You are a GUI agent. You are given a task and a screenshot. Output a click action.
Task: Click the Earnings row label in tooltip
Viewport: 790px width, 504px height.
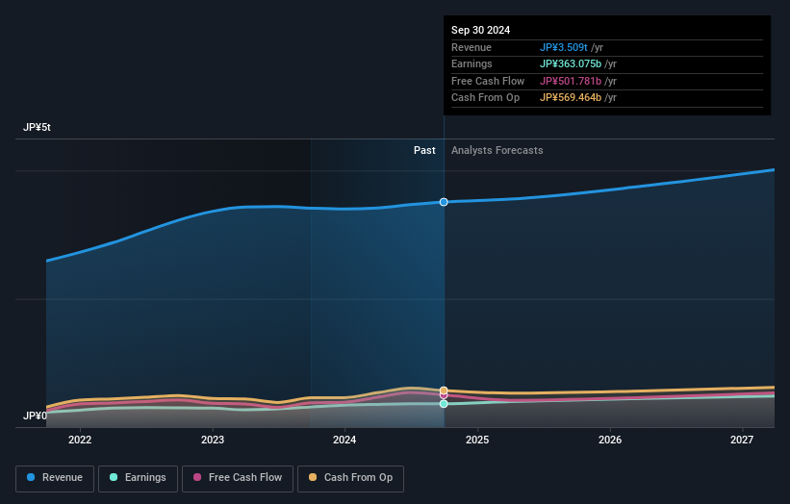(471, 63)
